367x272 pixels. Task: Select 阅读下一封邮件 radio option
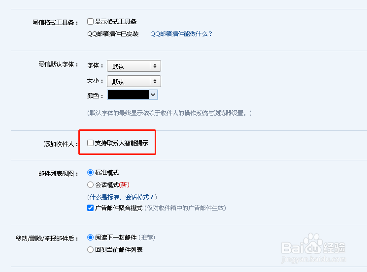pyautogui.click(x=90, y=238)
